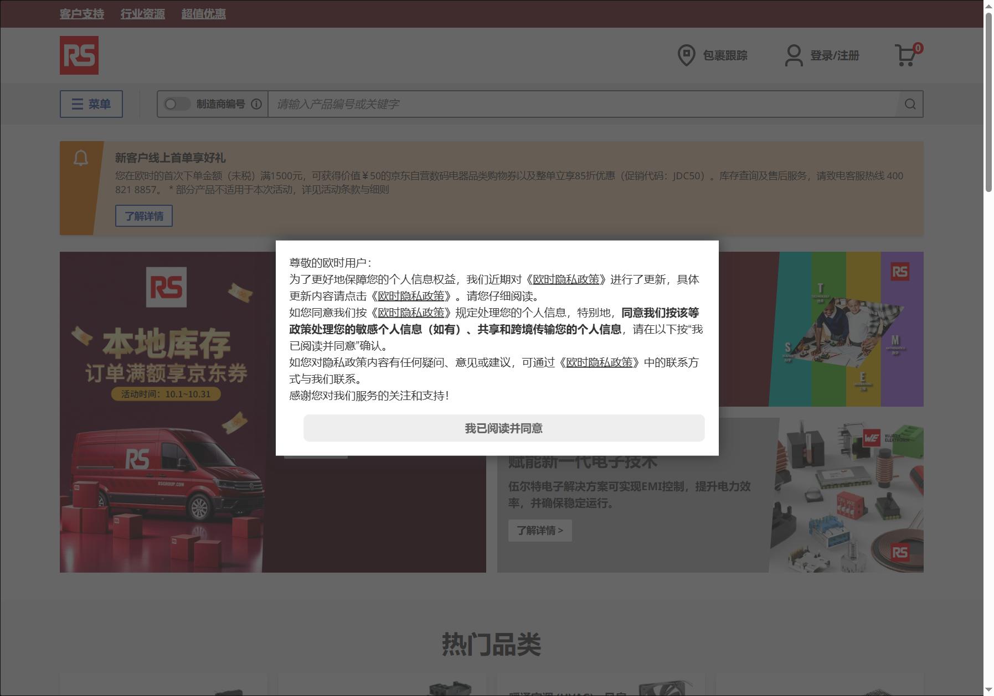The height and width of the screenshot is (696, 994).
Task: Open 行业资源 in top bar
Action: click(143, 14)
